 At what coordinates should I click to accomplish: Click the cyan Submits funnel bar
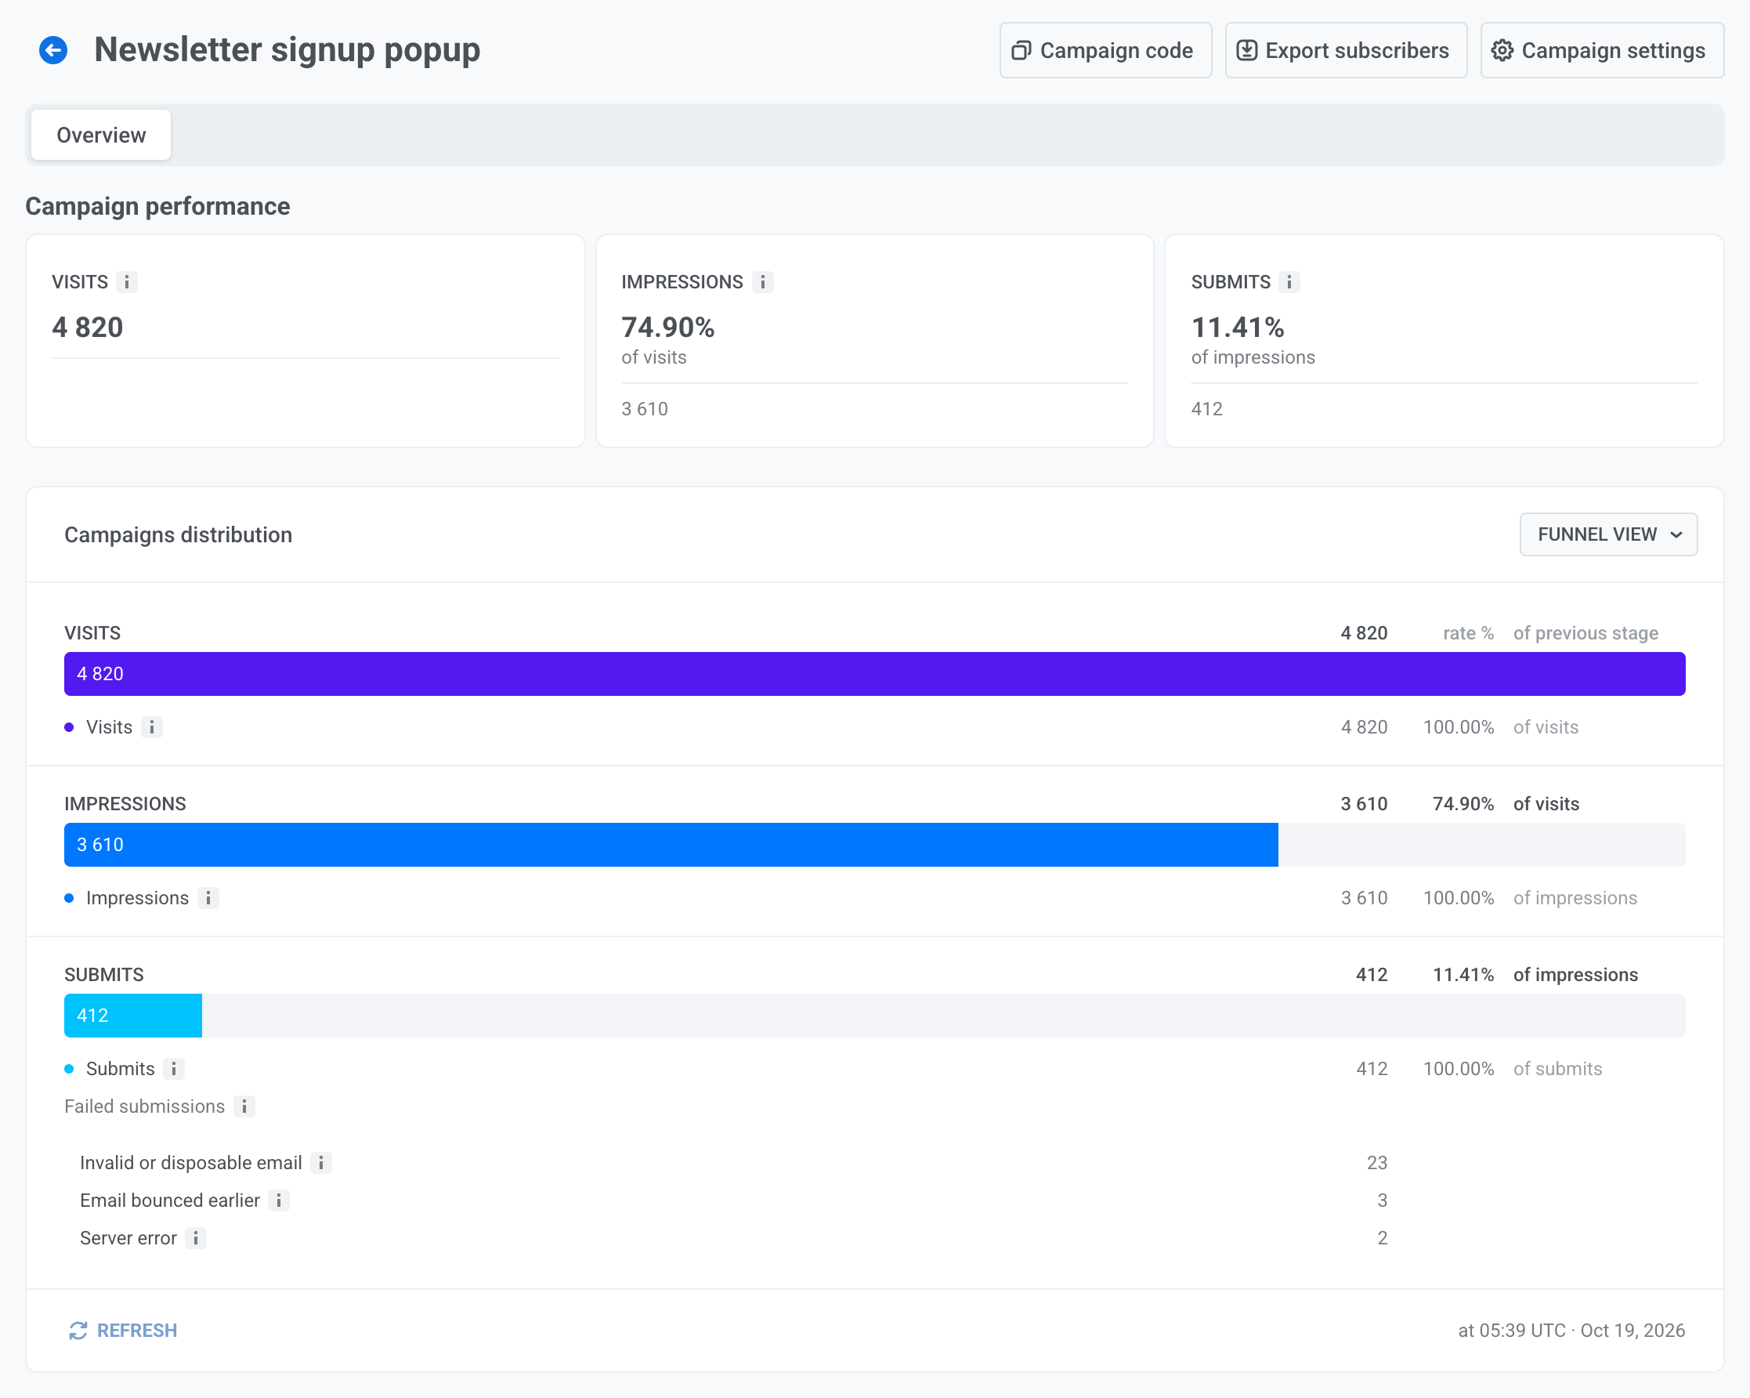point(133,1016)
